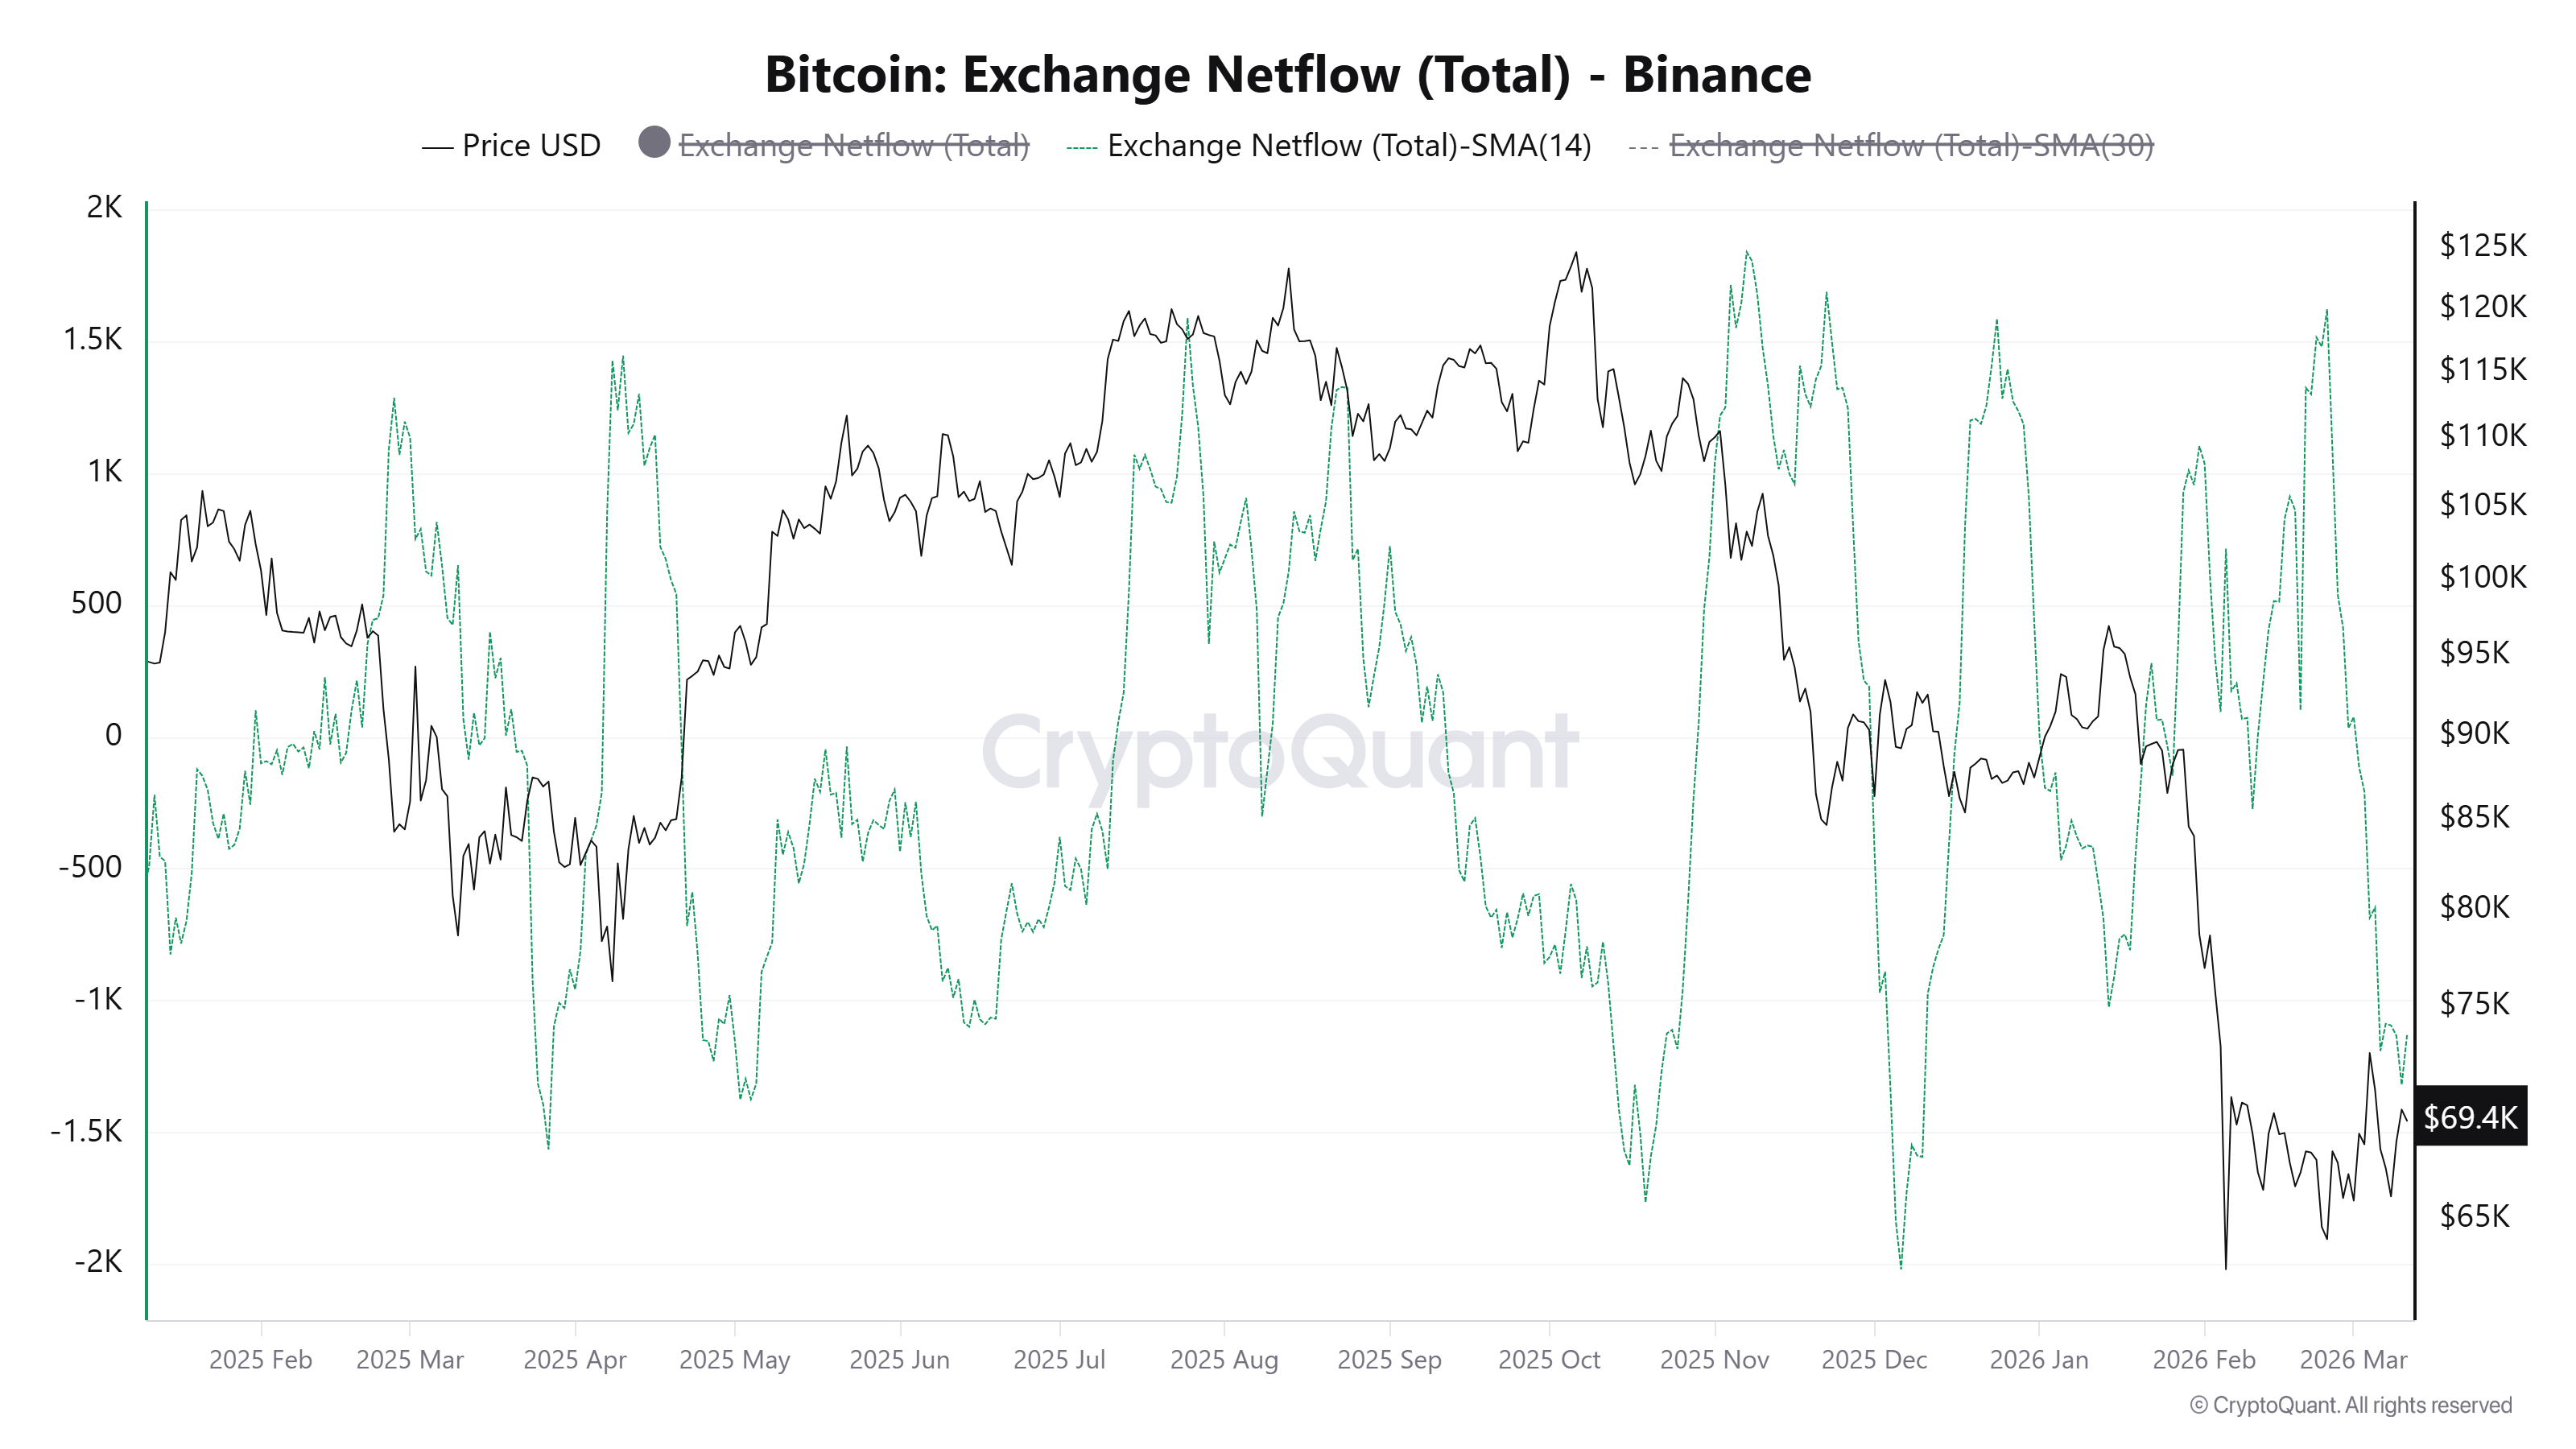Click the 2025 Oct label on the time axis
The height and width of the screenshot is (1449, 2576).
(1549, 1360)
